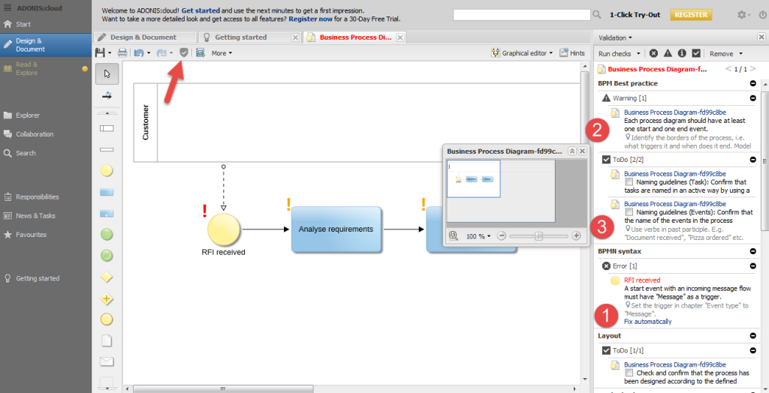Screen dimensions: 769x393
Task: Check the Layout ToDo confirmation checkbox
Action: 629,373
